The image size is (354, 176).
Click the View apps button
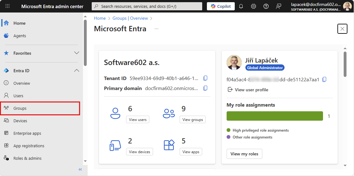coord(191,152)
